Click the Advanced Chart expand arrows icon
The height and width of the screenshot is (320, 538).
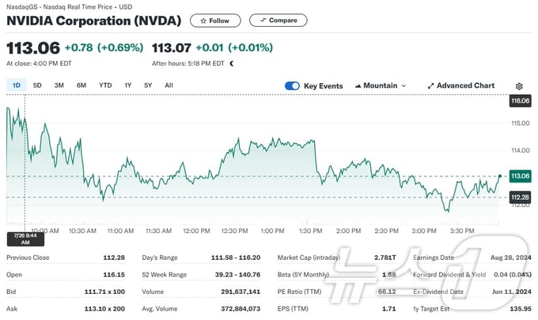pos(430,86)
